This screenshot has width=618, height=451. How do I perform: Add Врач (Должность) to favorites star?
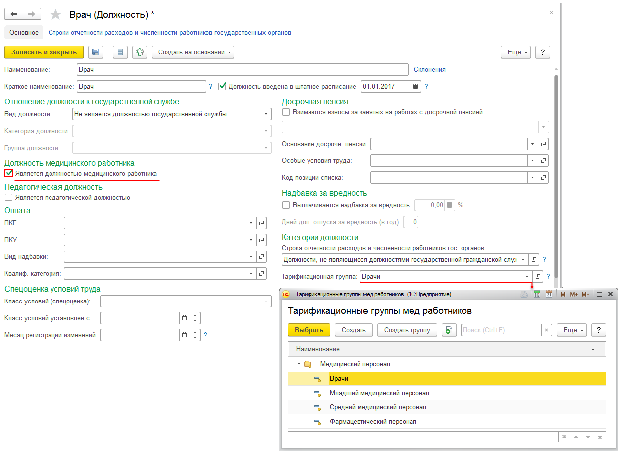[x=56, y=15]
